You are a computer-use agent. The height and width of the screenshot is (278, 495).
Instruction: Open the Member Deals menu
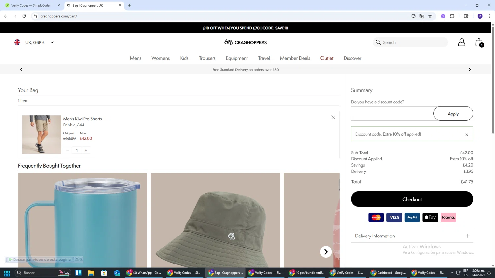[295, 58]
